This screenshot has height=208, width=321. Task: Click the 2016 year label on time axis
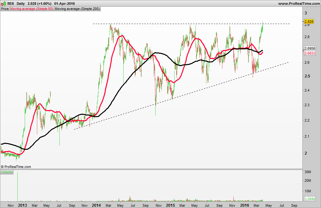click(x=244, y=205)
